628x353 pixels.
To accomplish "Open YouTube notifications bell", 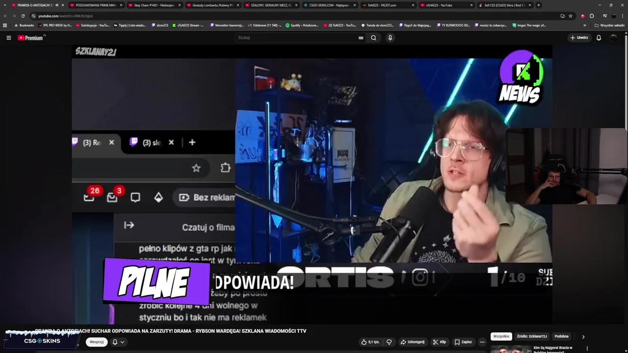I will click(599, 38).
